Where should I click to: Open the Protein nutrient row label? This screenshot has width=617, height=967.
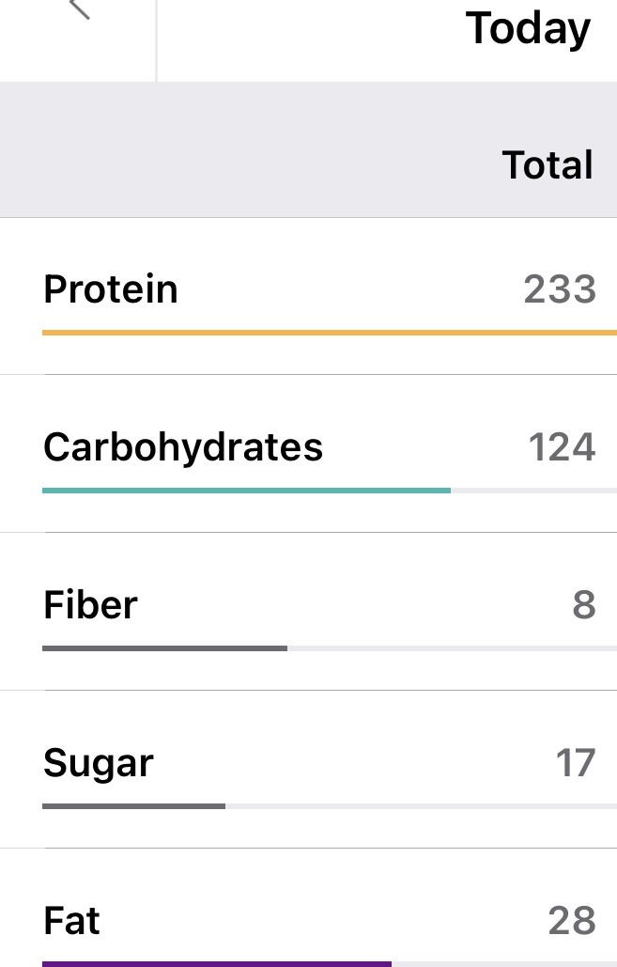111,289
